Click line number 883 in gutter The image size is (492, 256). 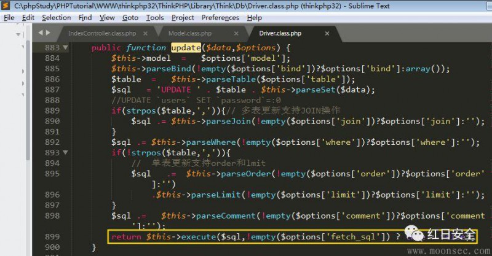tap(52, 48)
